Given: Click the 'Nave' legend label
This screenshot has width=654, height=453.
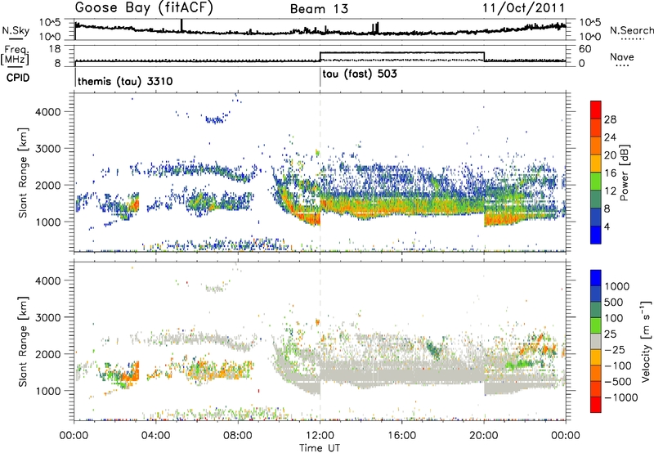Looking at the screenshot, I should pyautogui.click(x=622, y=56).
